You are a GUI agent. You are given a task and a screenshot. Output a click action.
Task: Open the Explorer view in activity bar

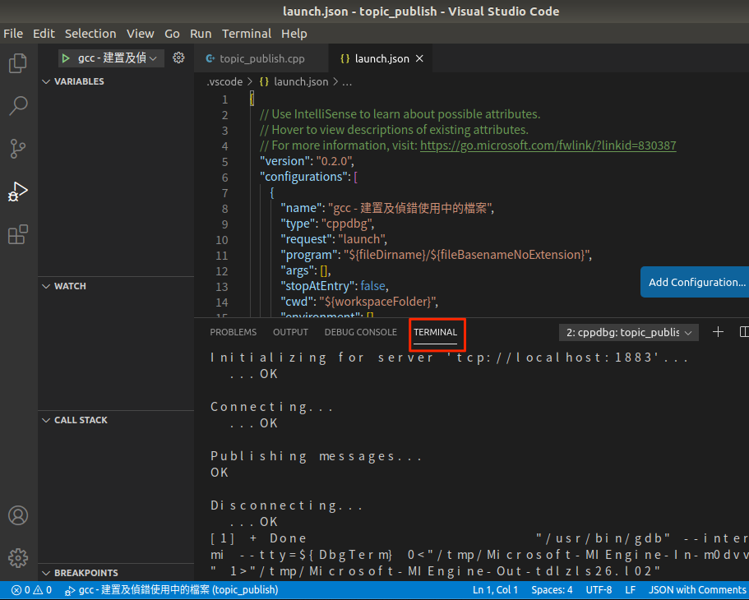[18, 63]
